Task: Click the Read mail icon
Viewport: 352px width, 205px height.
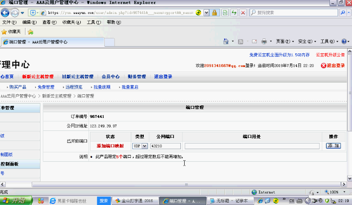Action: pyautogui.click(x=254, y=41)
